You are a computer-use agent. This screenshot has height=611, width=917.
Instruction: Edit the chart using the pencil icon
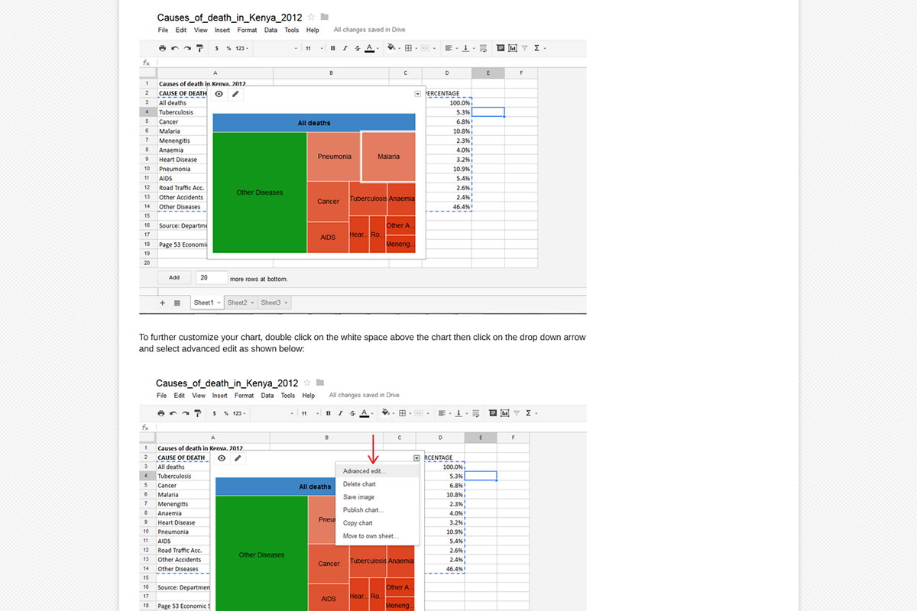point(235,93)
